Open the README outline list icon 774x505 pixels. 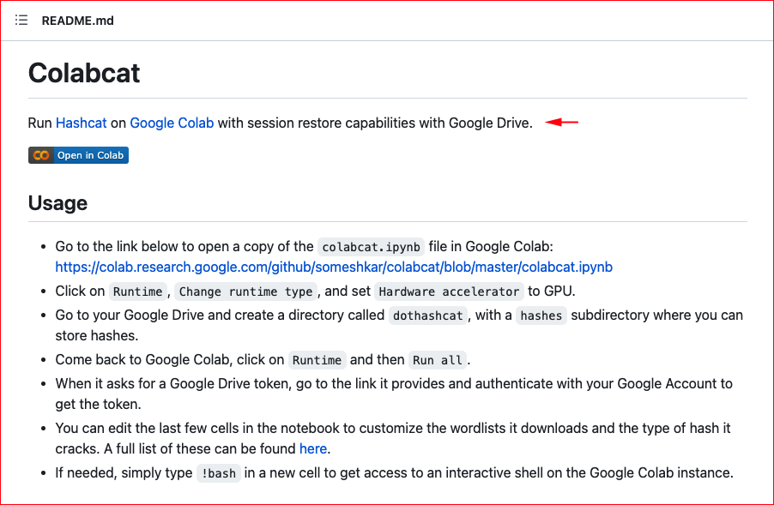(x=21, y=21)
